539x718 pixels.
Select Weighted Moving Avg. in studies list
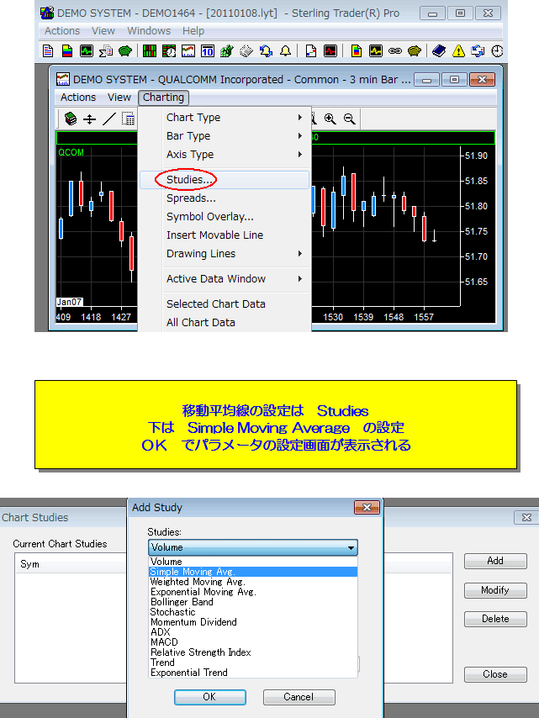(x=253, y=582)
